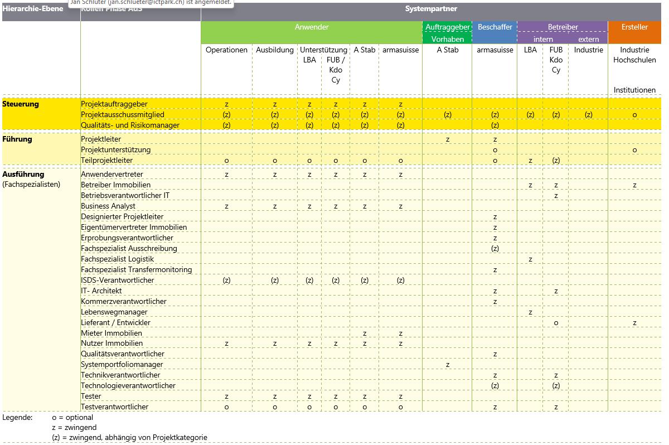
Task: Click the blue Beschaffer header
Action: [x=495, y=27]
